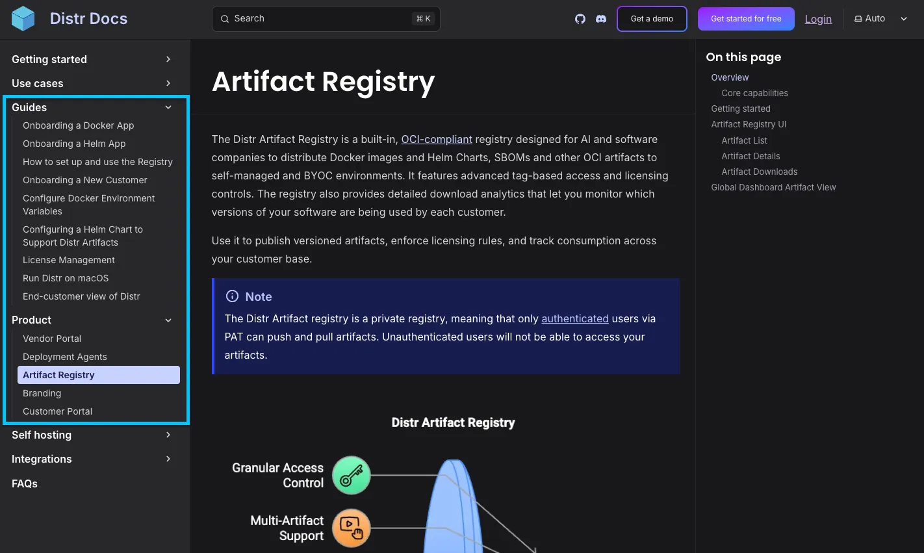924x553 pixels.
Task: Join the Discord community
Action: point(601,19)
